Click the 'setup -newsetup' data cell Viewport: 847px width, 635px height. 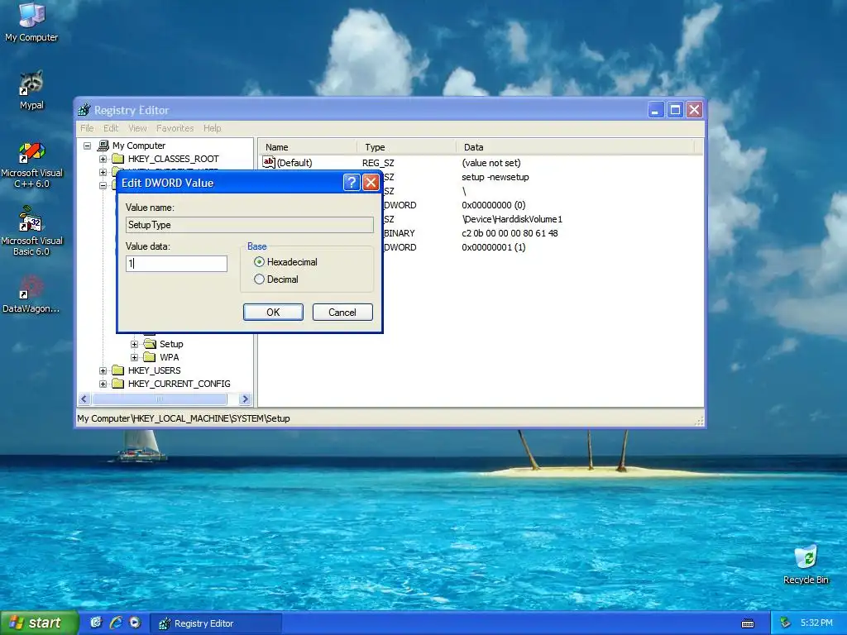coord(495,177)
